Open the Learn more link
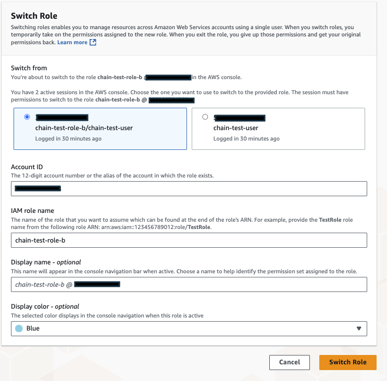387x381 pixels. coord(72,42)
